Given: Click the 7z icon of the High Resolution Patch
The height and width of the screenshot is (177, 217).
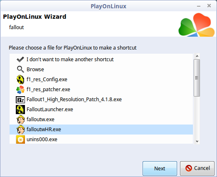Looking at the screenshot, I should tap(20, 100).
